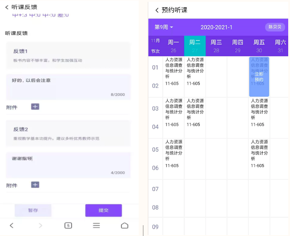Open browser hamburger menu
The image size is (290, 236).
point(97,225)
